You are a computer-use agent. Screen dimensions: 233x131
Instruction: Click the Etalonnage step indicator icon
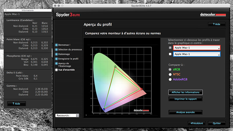point(57,54)
